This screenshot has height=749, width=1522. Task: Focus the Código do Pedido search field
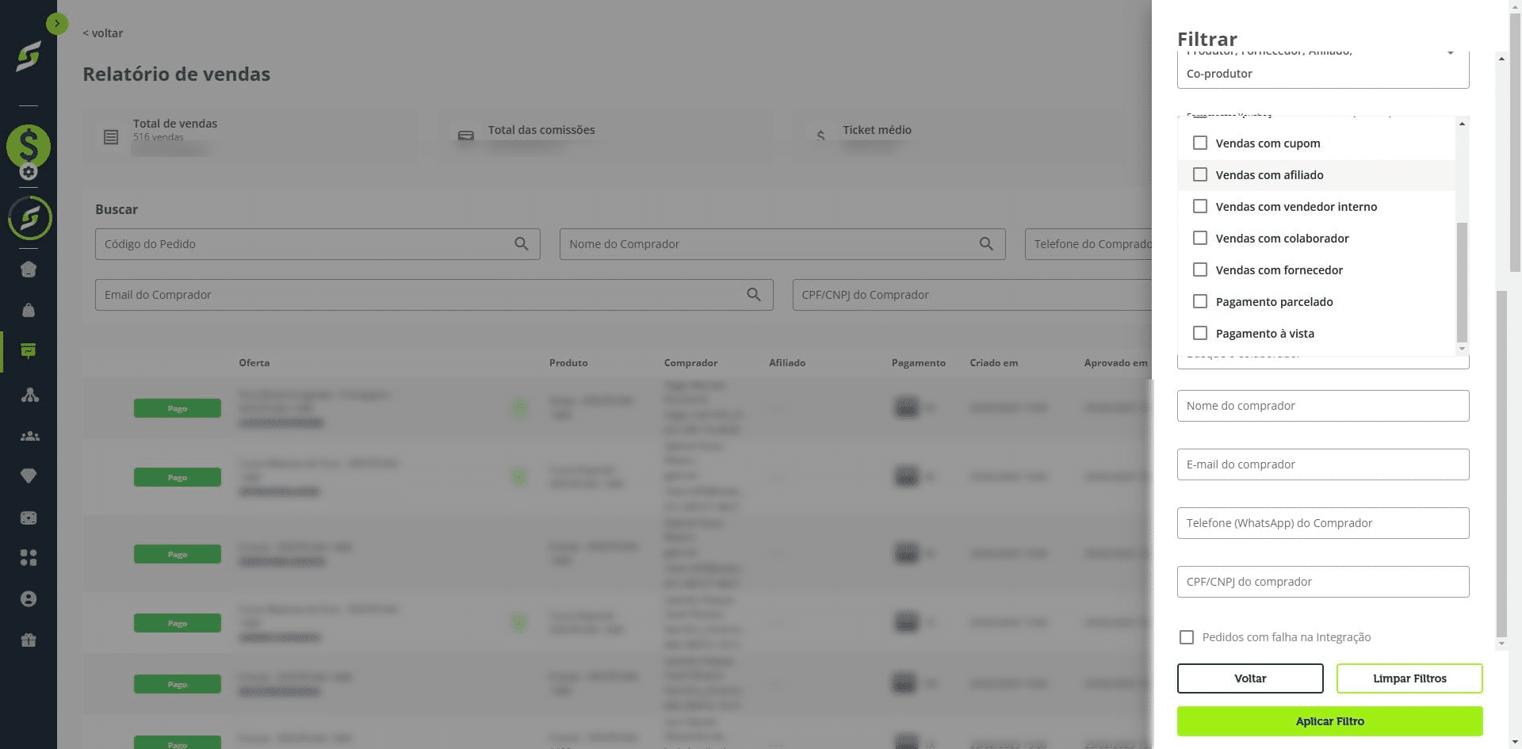pyautogui.click(x=317, y=244)
